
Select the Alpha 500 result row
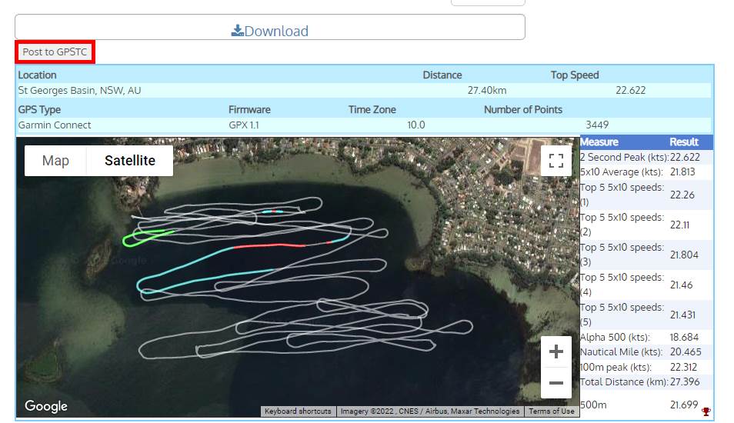pos(646,338)
